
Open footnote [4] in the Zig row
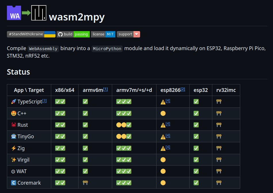click(168, 147)
